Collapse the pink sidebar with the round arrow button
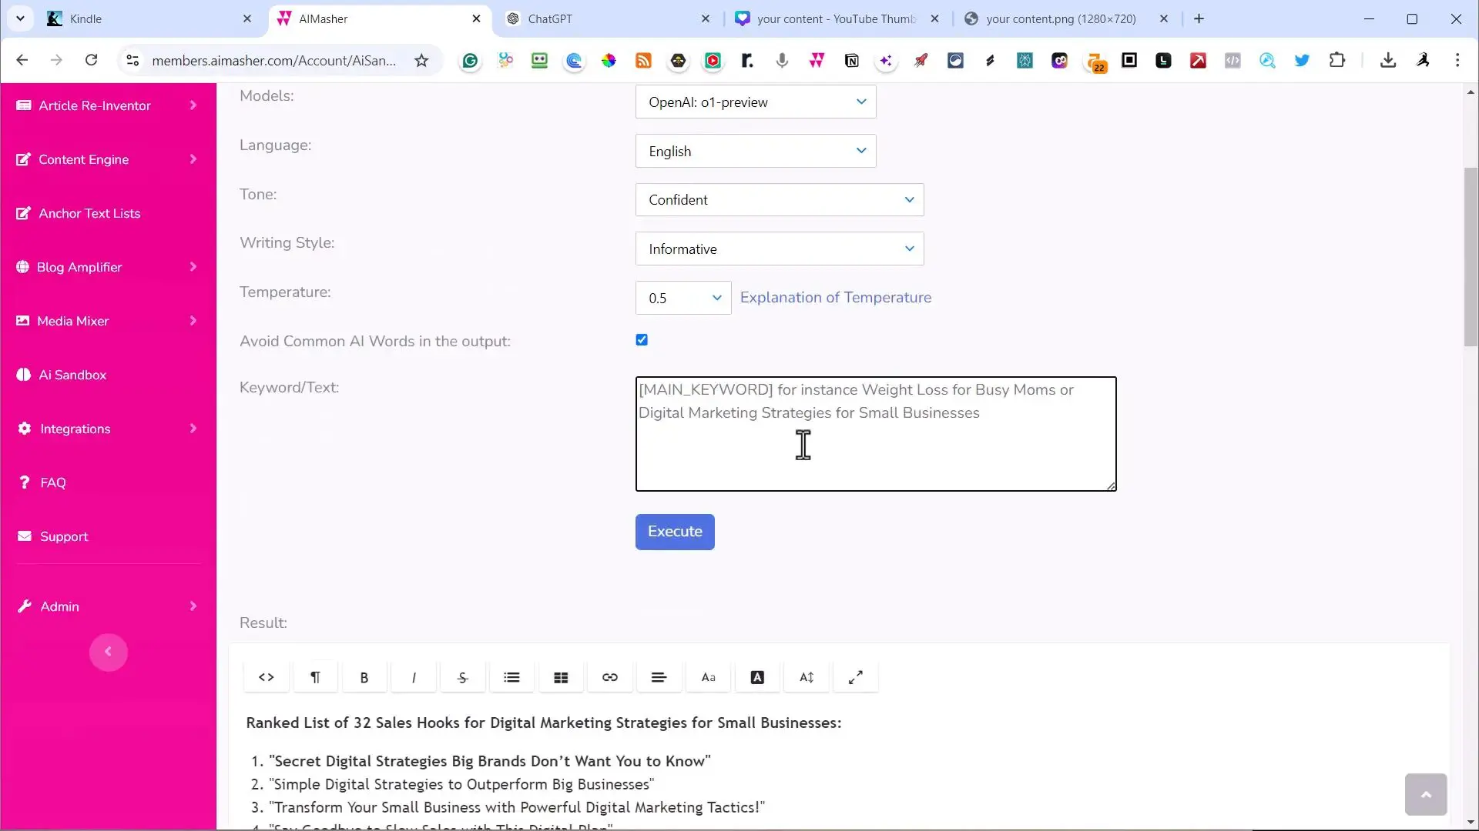Screen dimensions: 1479x831 click(108, 652)
